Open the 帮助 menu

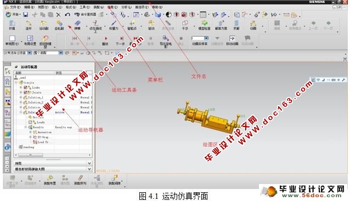coord(157,7)
